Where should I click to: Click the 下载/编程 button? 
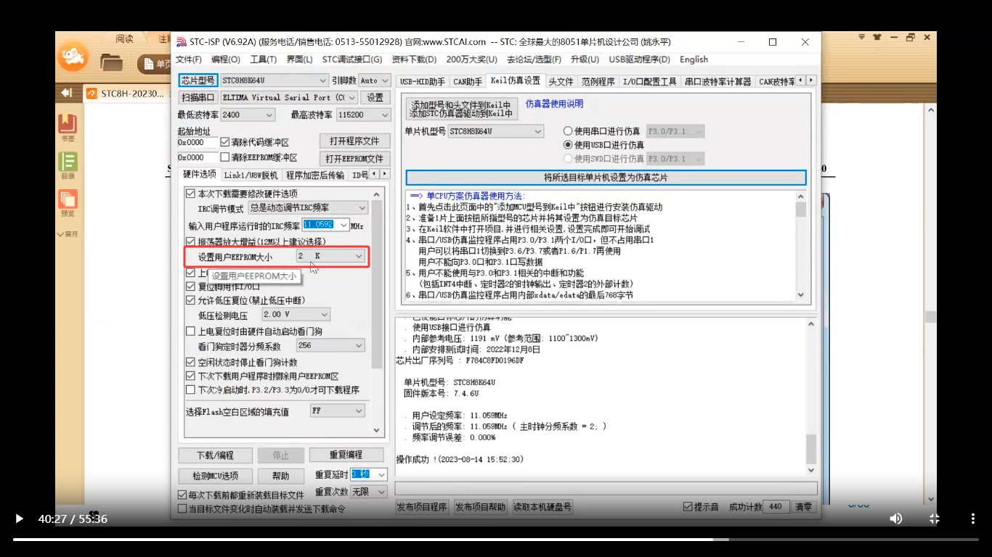[214, 455]
